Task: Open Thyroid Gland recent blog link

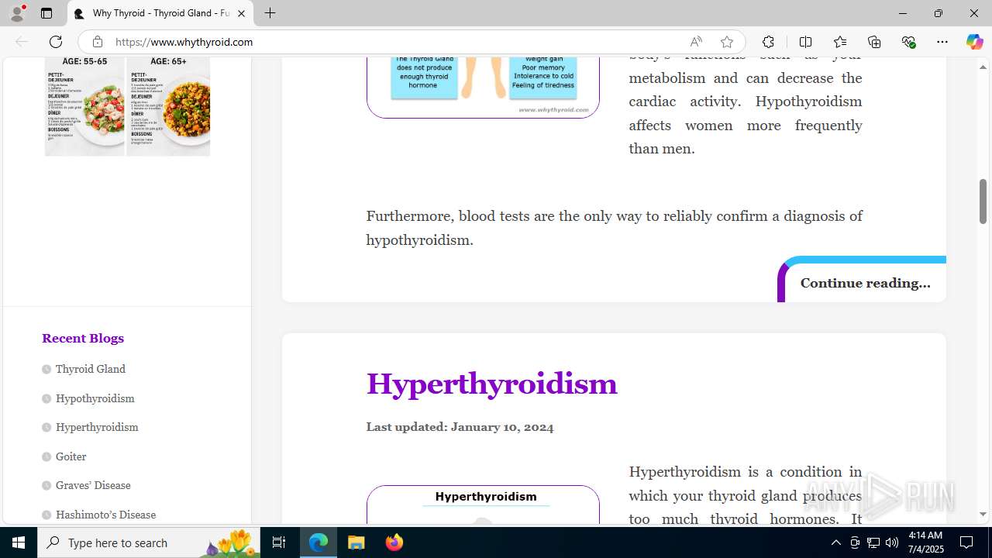Action: (x=90, y=369)
